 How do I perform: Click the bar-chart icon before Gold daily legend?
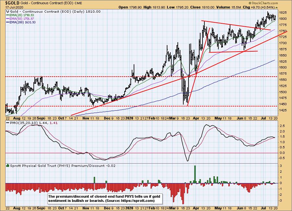pyautogui.click(x=8, y=12)
